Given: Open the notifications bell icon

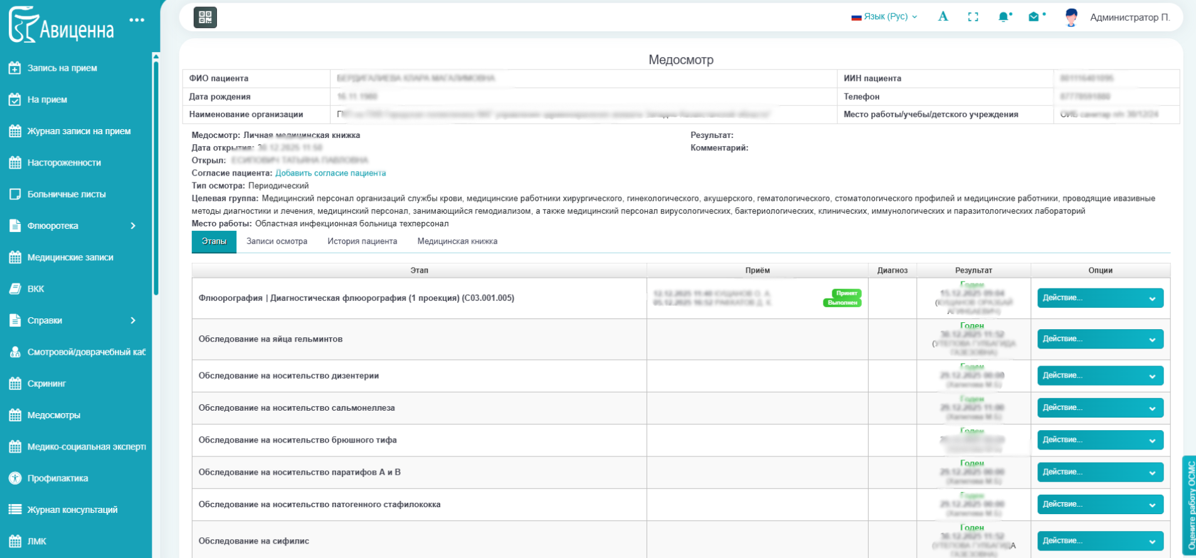Looking at the screenshot, I should [1003, 17].
